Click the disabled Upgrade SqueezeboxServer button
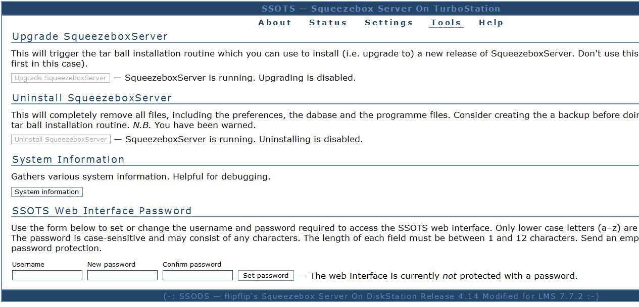The height and width of the screenshot is (307, 639). click(x=61, y=78)
